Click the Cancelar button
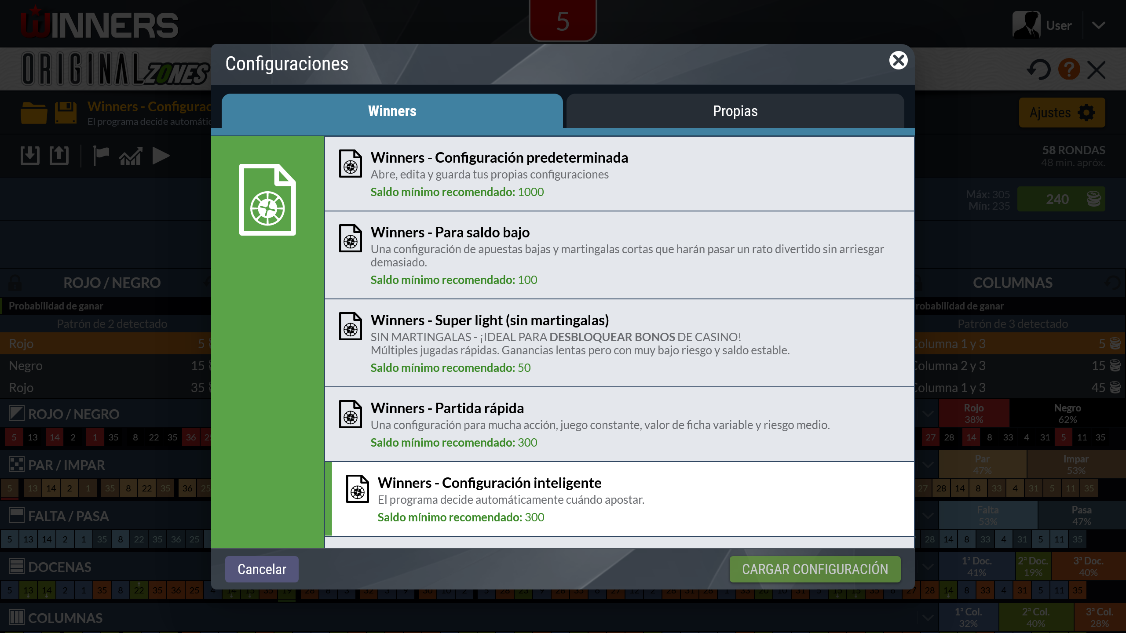Image resolution: width=1126 pixels, height=633 pixels. click(262, 569)
